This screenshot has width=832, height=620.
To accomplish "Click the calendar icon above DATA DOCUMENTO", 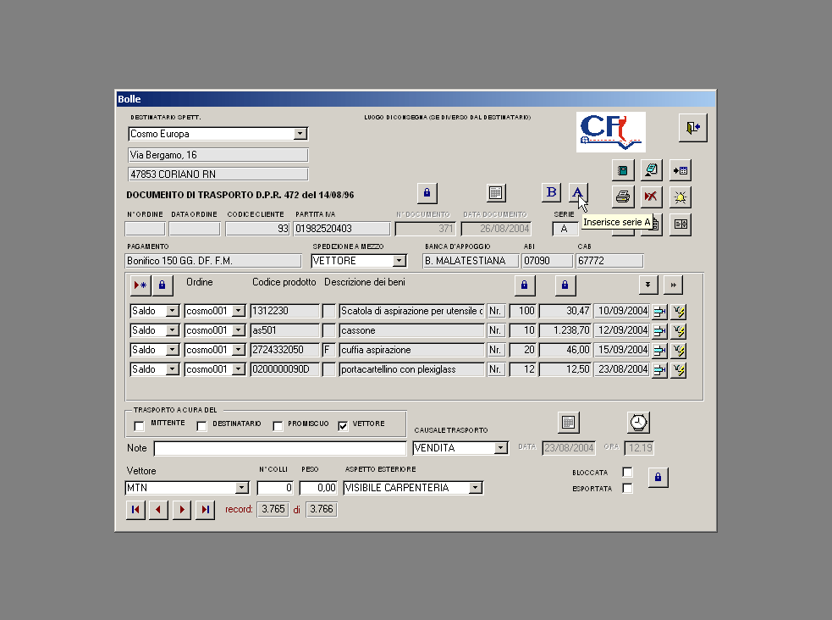I will (x=496, y=192).
